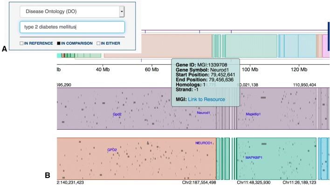Click the blue block in chromosome overview
Image resolution: width=330 pixels, height=185 pixels.
click(x=297, y=46)
